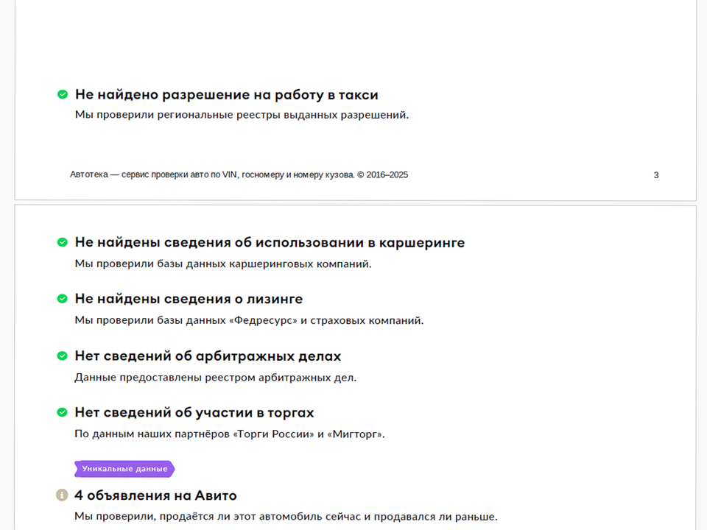
Task: Click the green check icon beside taxi permit heading
Action: 63,94
